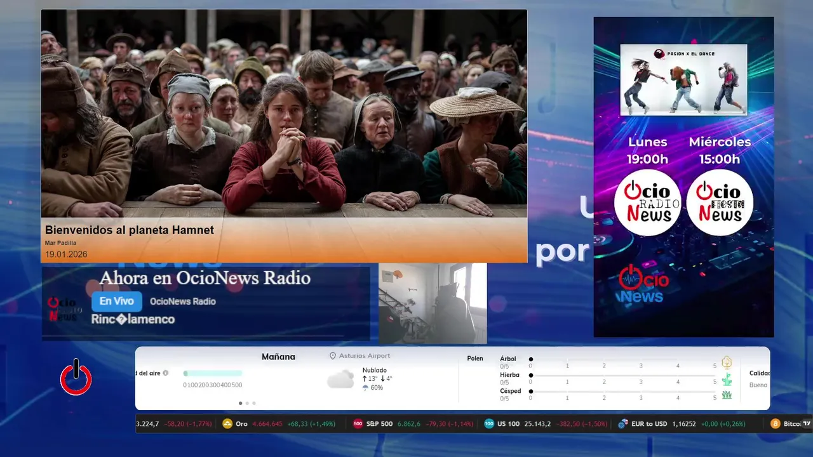Screen dimensions: 813x457
Task: Click the herb pollen icon
Action: (727, 380)
